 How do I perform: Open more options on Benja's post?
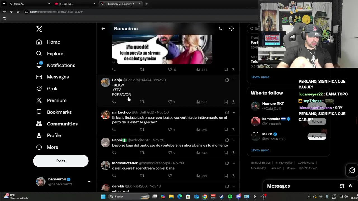[233, 80]
